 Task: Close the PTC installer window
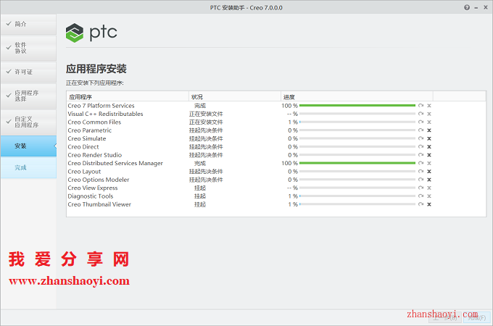[x=486, y=7]
